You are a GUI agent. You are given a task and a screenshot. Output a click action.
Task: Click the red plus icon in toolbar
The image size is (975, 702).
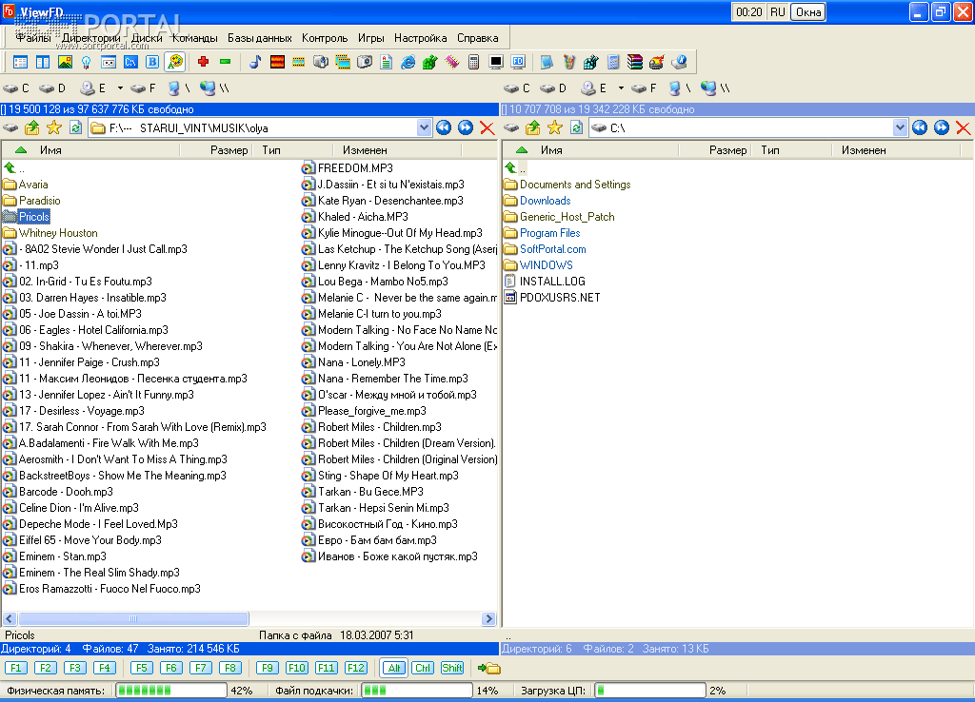click(x=203, y=62)
